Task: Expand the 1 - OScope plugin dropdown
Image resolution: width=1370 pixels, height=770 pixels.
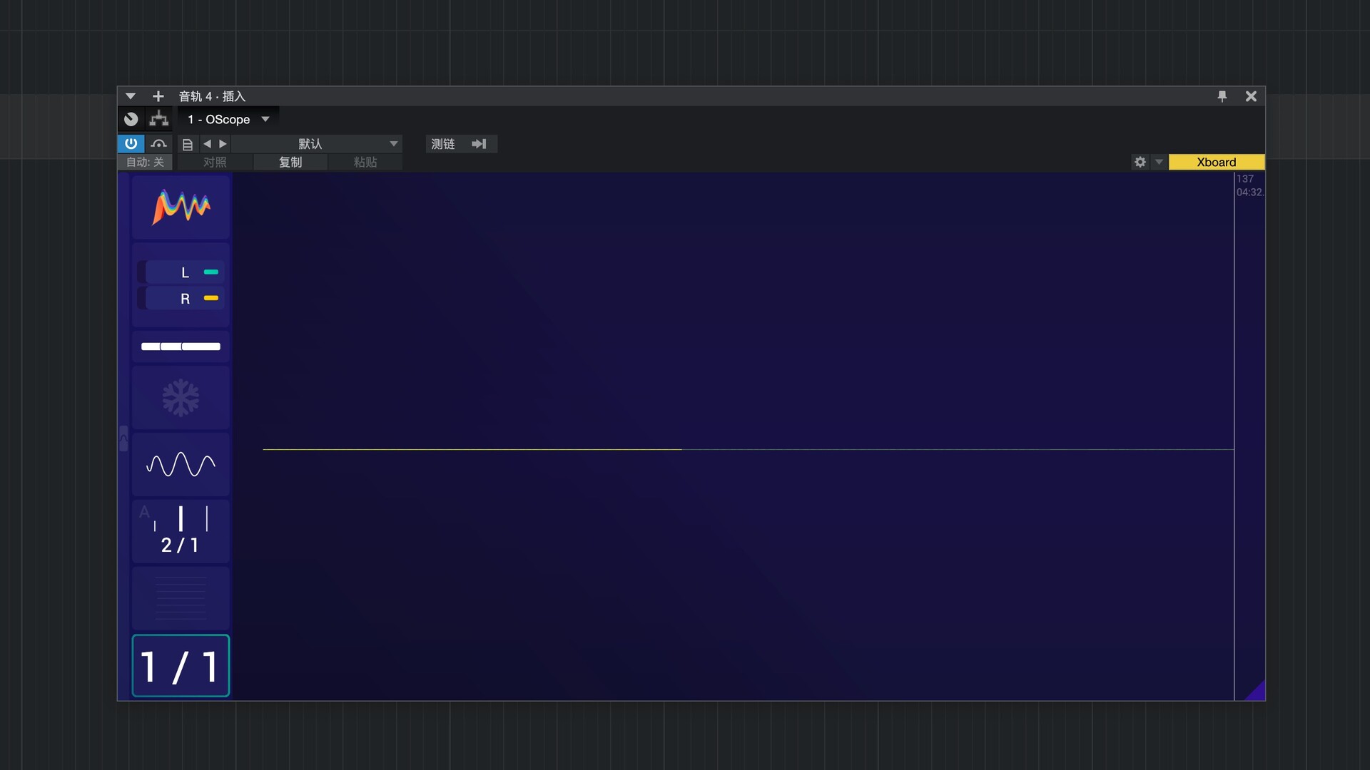Action: coord(265,119)
